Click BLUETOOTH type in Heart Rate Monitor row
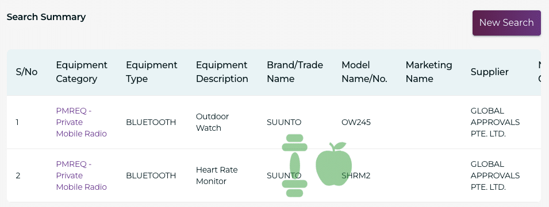The height and width of the screenshot is (207, 549). (x=151, y=175)
